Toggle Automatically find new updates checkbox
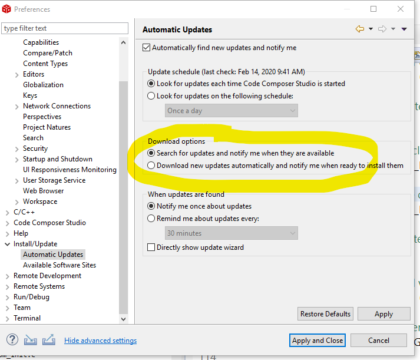Screen dimensions: 420x360 [146, 48]
